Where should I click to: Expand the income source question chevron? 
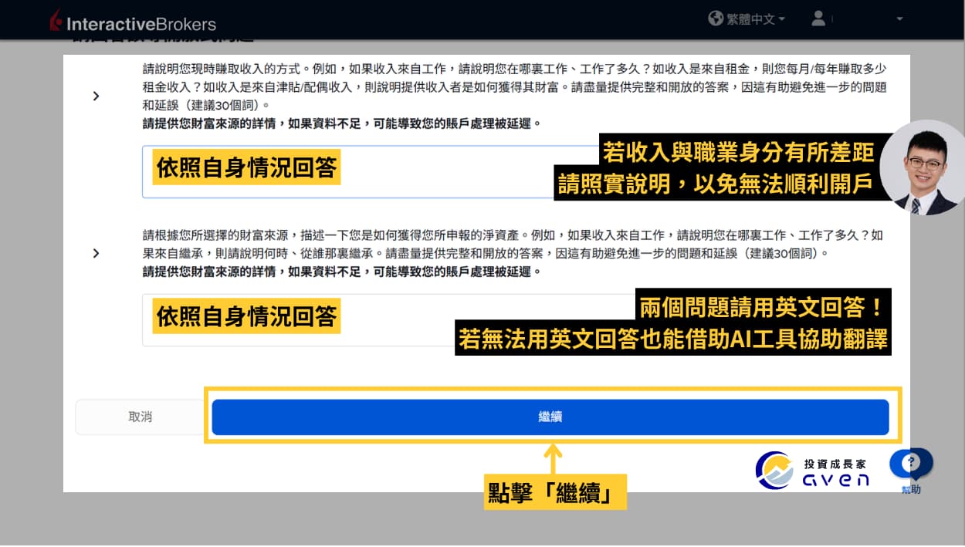click(96, 96)
